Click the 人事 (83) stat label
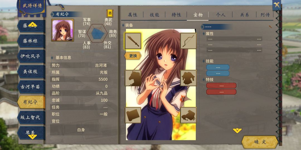 click(86, 45)
